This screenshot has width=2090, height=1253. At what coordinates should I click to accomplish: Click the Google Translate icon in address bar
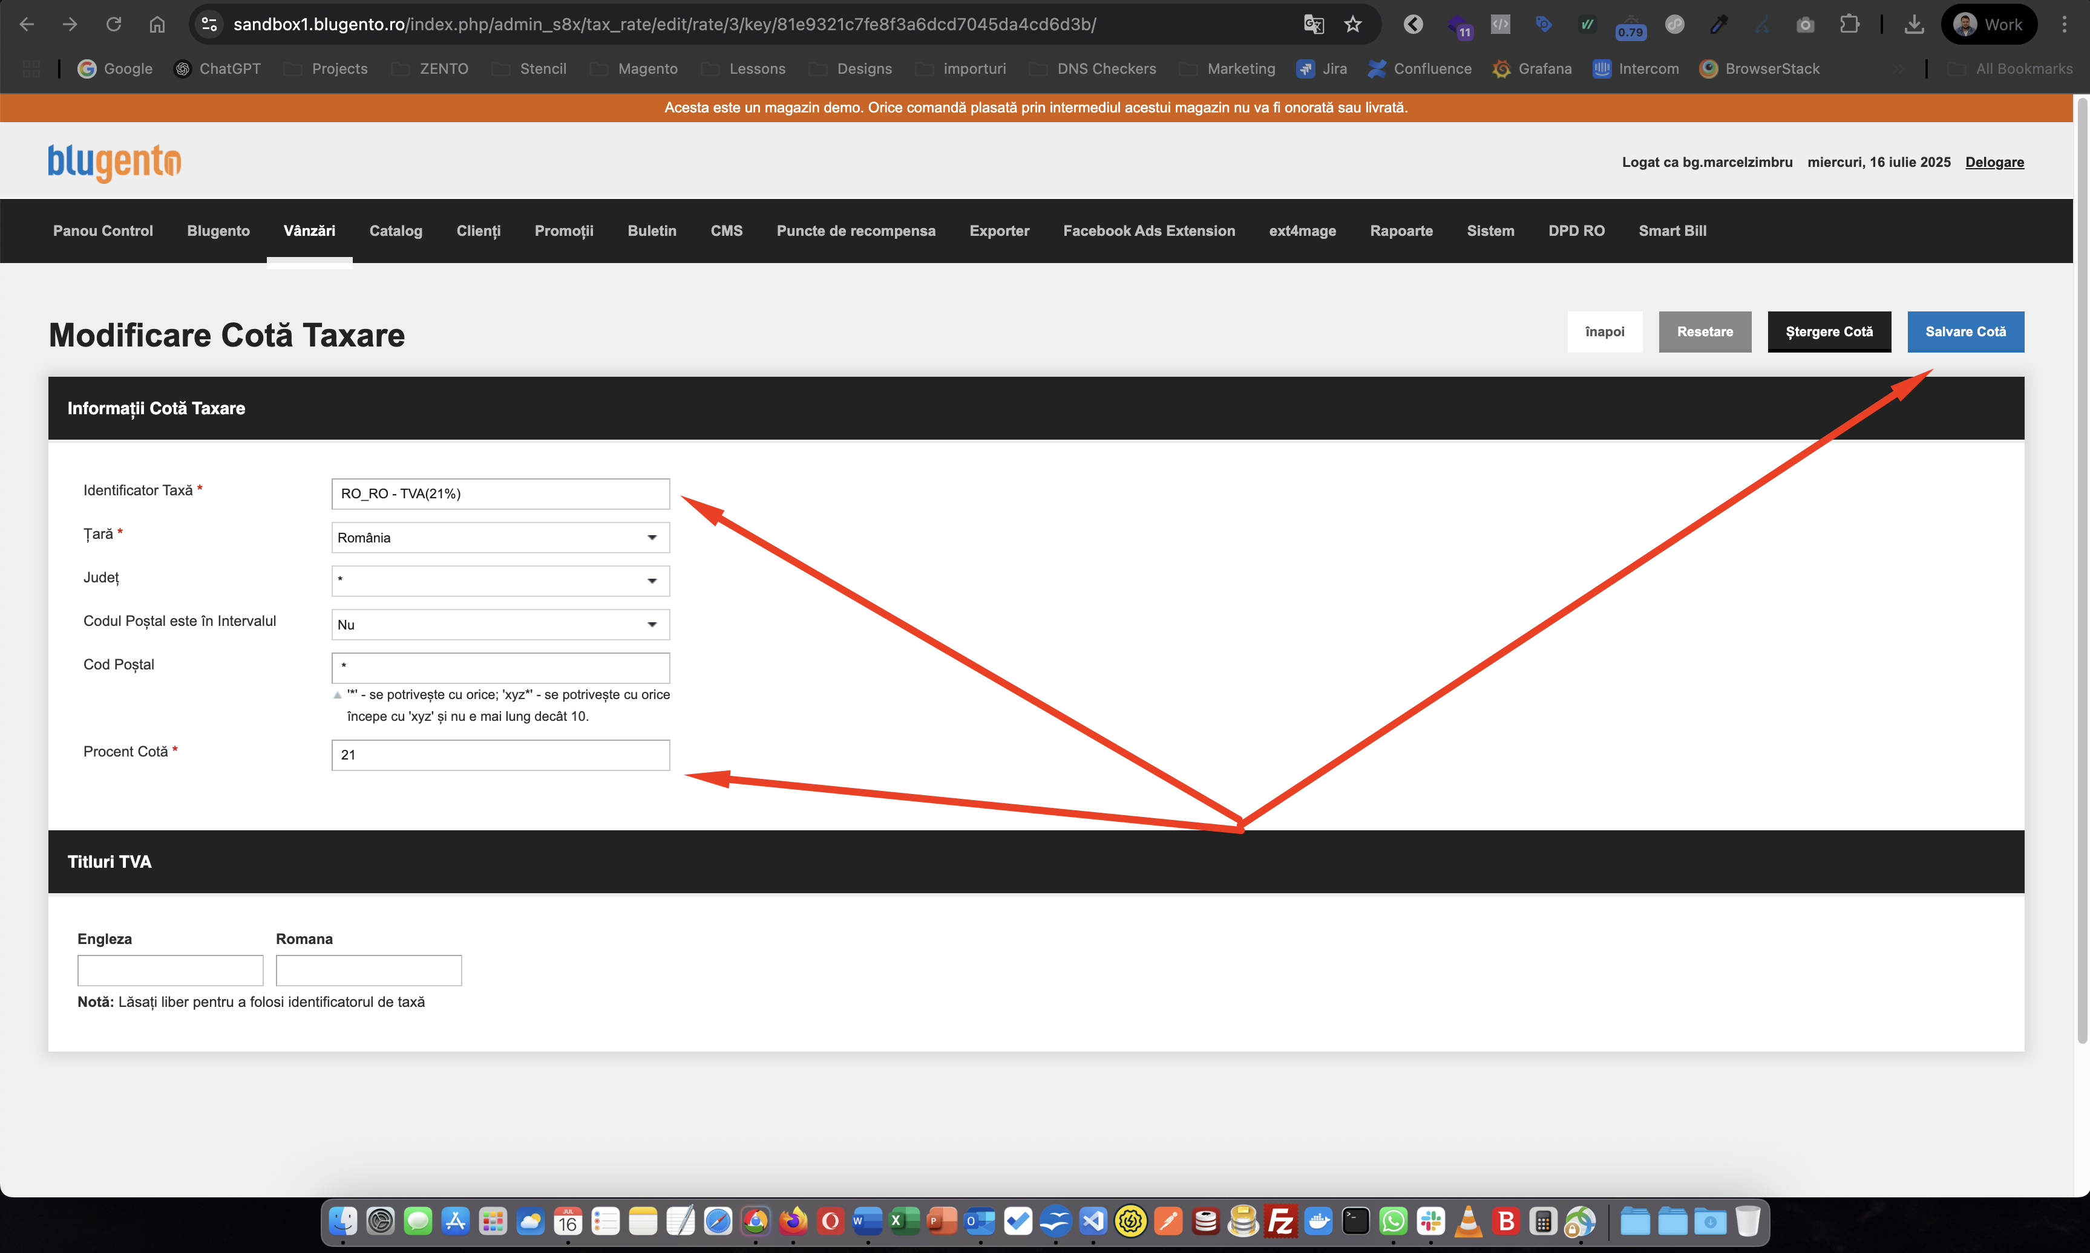[1313, 24]
